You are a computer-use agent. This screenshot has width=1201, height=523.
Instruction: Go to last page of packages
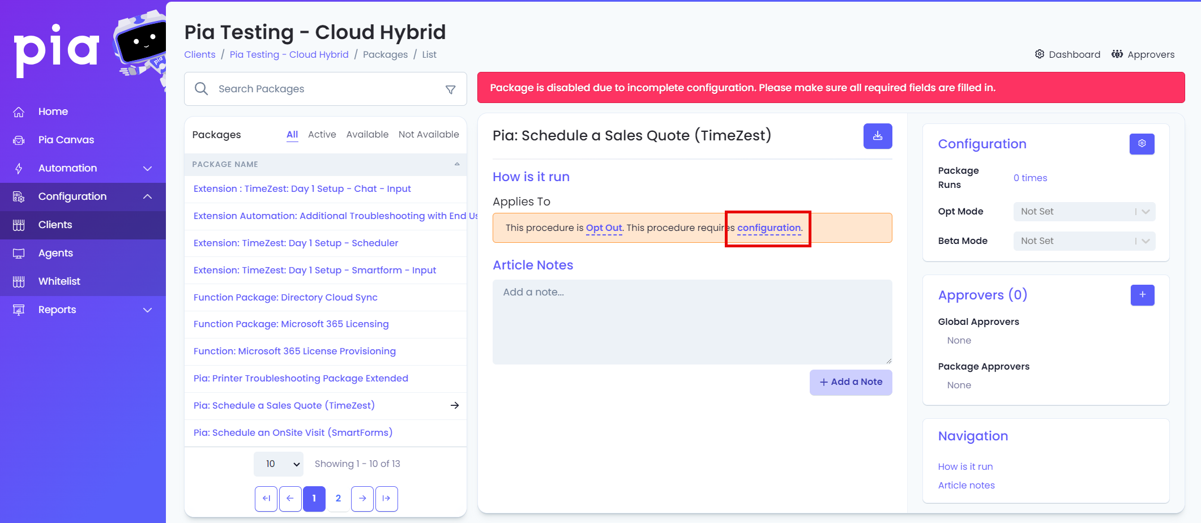tap(387, 499)
